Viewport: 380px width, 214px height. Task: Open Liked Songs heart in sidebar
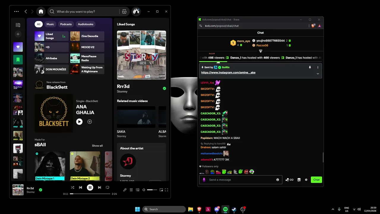(x=18, y=47)
